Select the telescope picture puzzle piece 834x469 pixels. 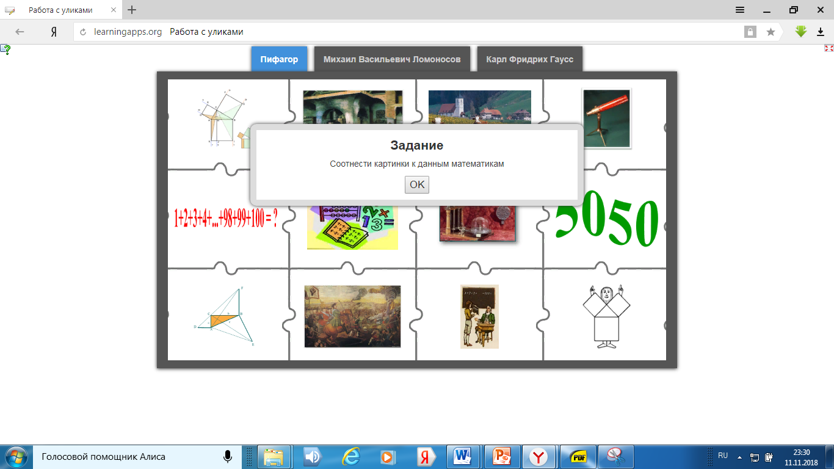pos(606,118)
